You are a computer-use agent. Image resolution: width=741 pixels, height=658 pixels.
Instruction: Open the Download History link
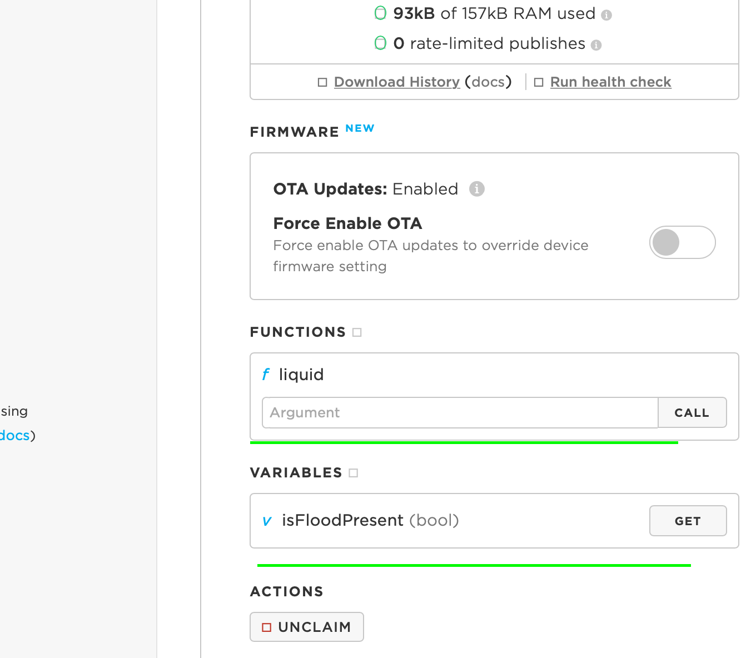tap(397, 82)
